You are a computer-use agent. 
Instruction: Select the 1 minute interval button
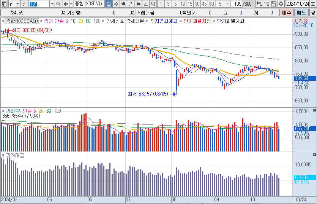[161, 4]
